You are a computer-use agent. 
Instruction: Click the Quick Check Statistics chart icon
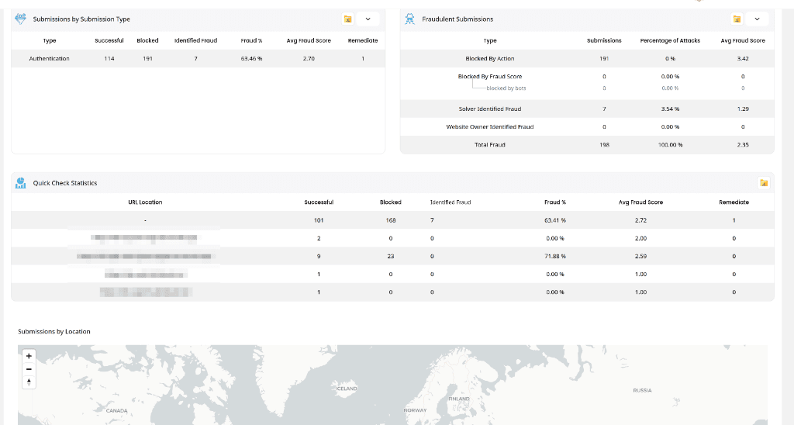tap(20, 183)
